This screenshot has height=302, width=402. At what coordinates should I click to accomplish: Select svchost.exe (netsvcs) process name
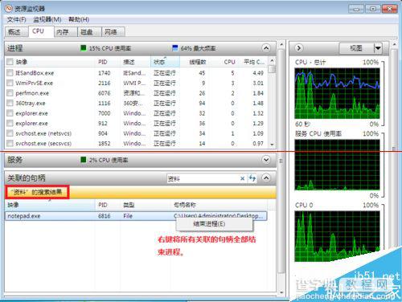pos(43,133)
